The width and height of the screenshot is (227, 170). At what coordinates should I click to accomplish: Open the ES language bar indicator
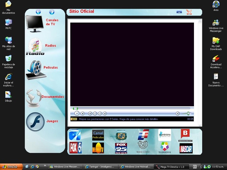click(195, 167)
